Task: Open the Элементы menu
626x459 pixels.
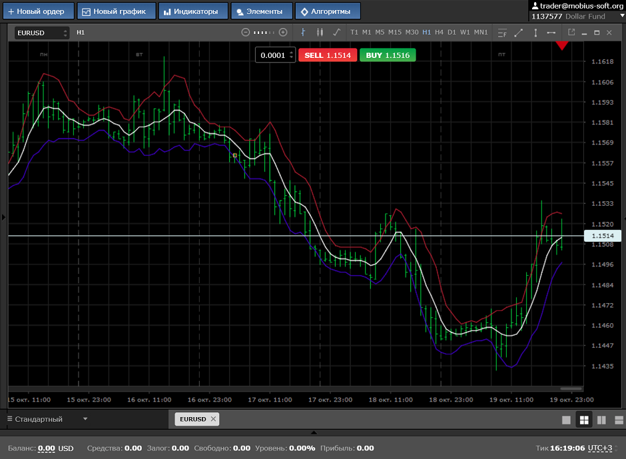Action: click(262, 11)
